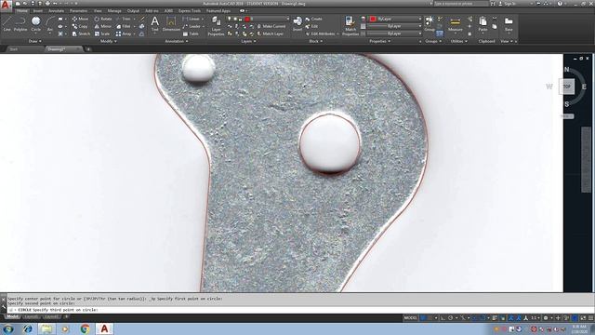The image size is (595, 335).
Task: Click the Mirror tool
Action: click(x=103, y=26)
